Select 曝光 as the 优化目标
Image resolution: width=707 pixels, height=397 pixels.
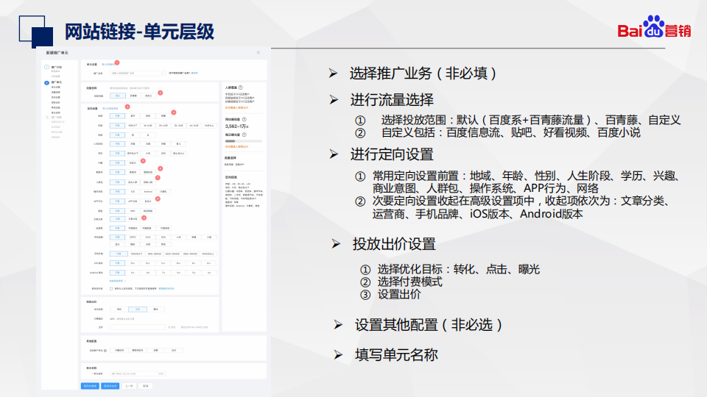tap(156, 310)
